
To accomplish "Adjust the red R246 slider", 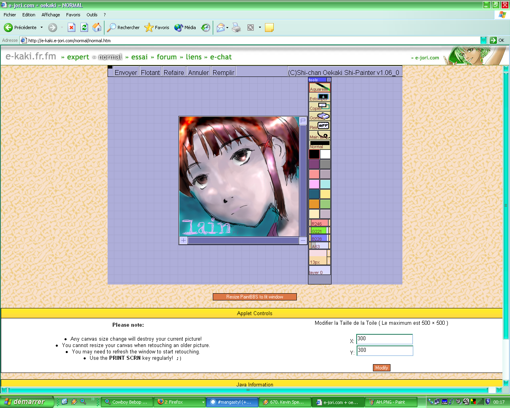I will 320,223.
